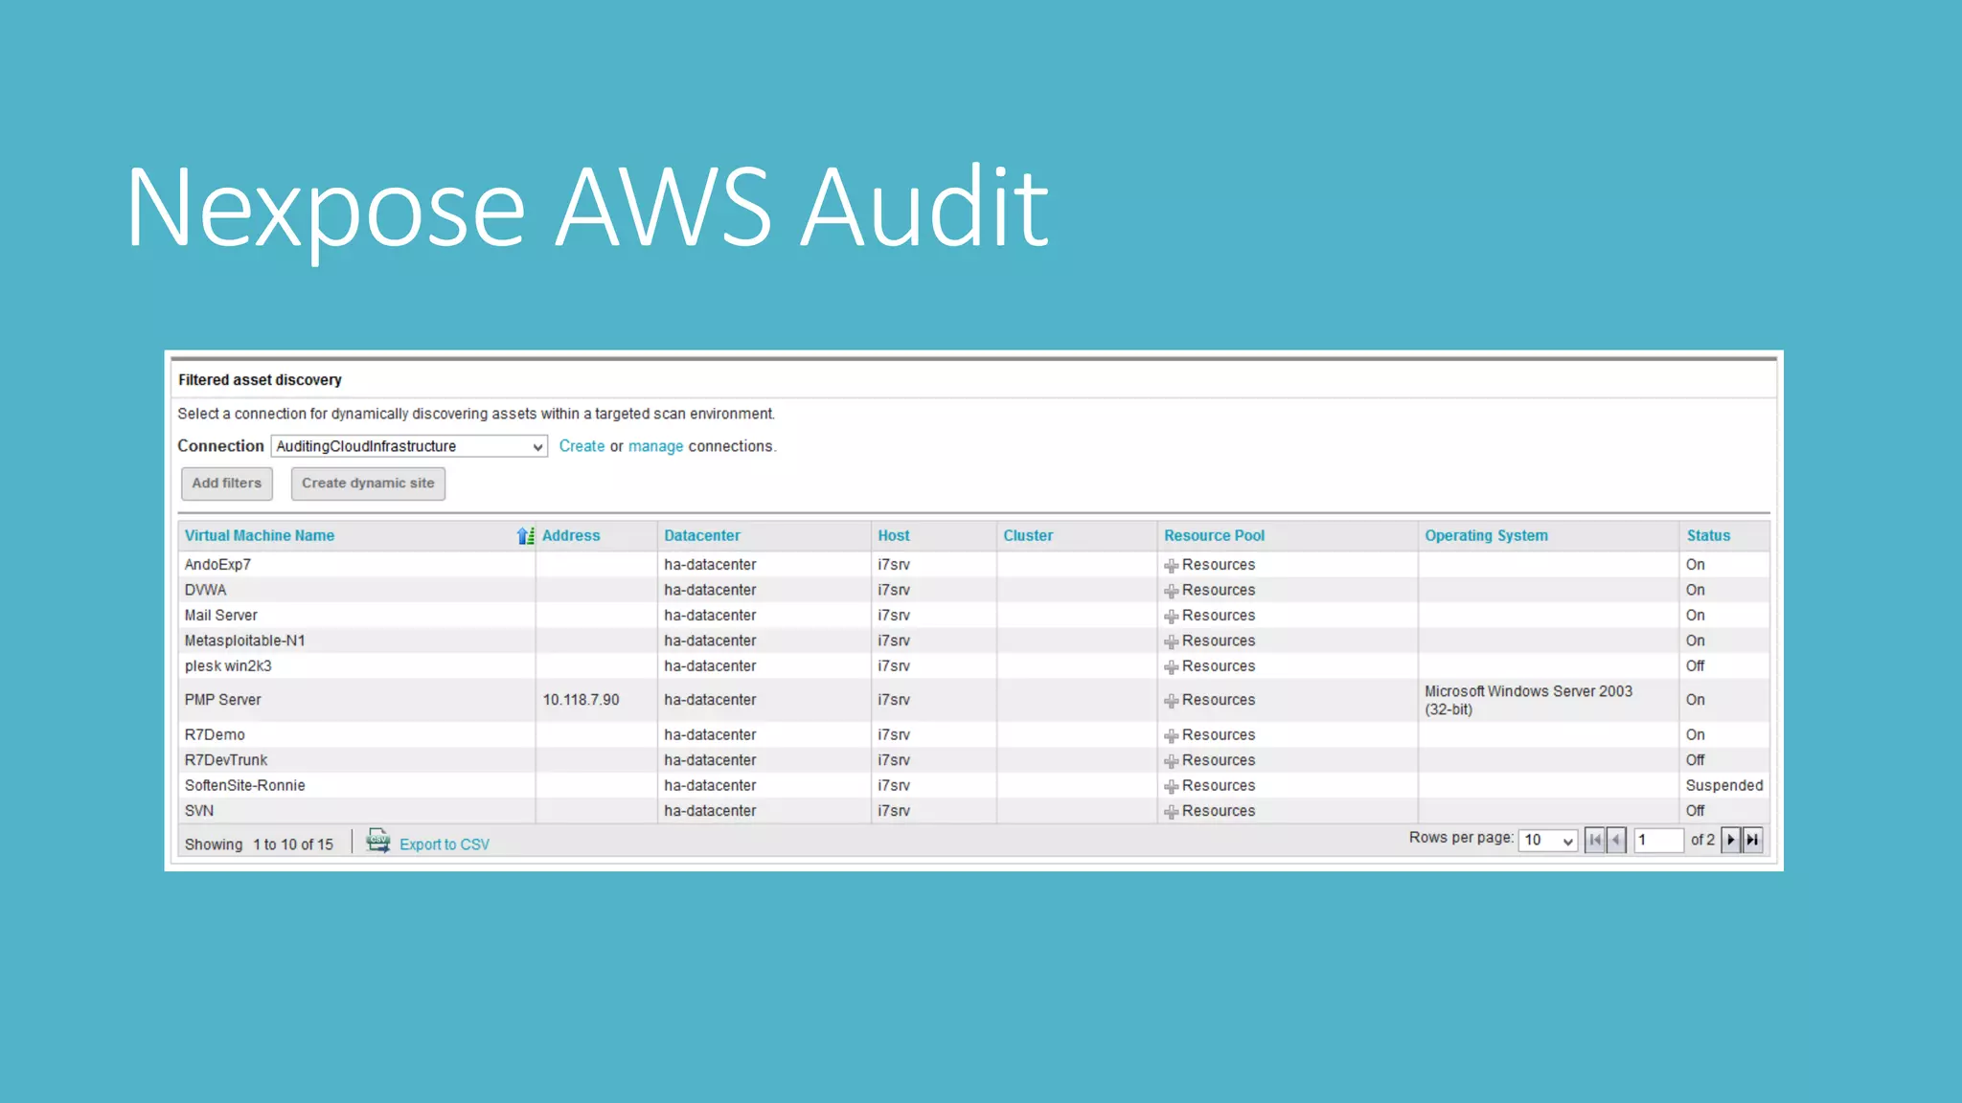This screenshot has height=1103, width=1962.
Task: Go to next page arrow
Action: pos(1731,841)
